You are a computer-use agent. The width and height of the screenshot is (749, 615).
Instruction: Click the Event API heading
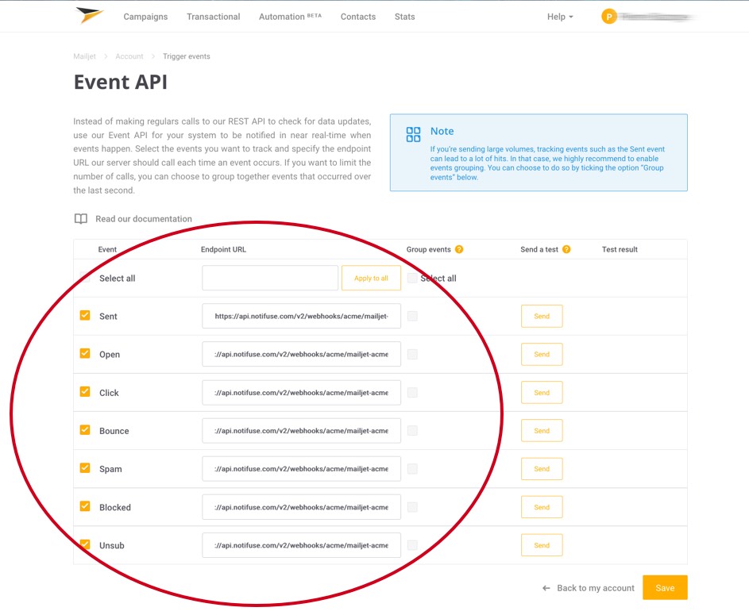coord(121,82)
